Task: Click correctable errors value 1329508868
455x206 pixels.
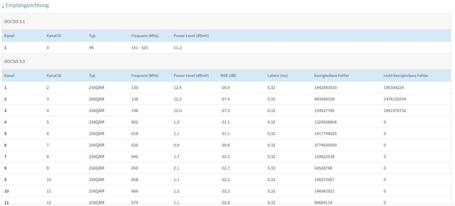Action: [326, 122]
